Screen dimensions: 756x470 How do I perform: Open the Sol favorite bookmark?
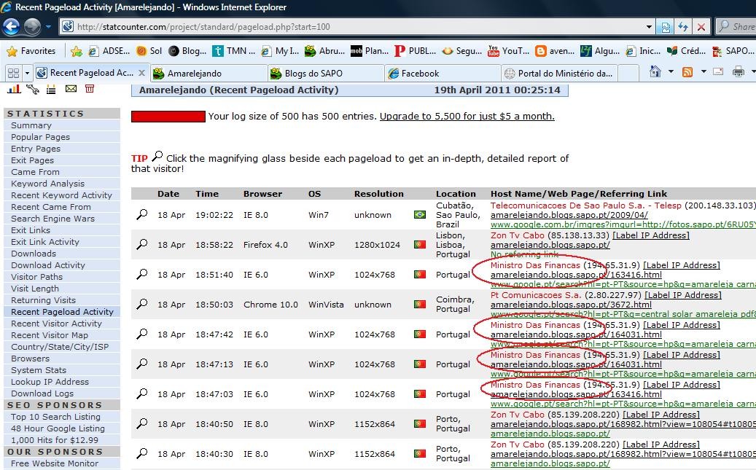pos(149,50)
